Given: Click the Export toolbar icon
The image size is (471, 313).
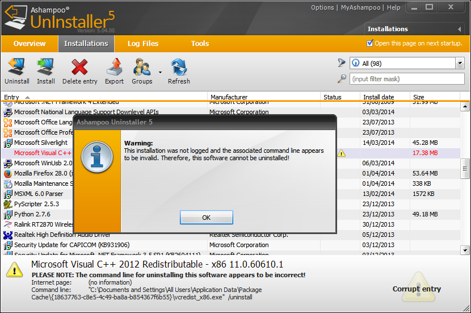Looking at the screenshot, I should coord(115,66).
